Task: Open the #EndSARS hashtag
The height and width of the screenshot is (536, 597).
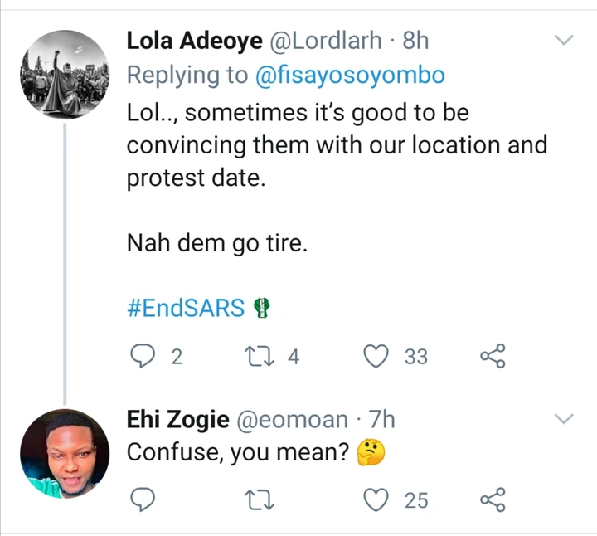Action: [187, 309]
